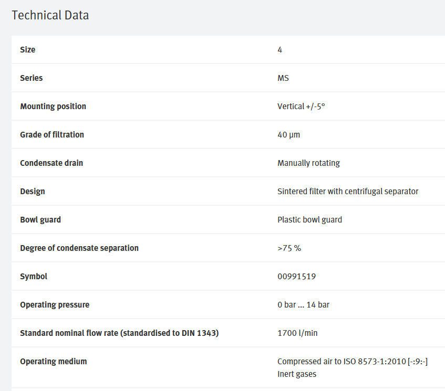Click the Manually rotating value
This screenshot has height=391, width=445.
(x=308, y=163)
